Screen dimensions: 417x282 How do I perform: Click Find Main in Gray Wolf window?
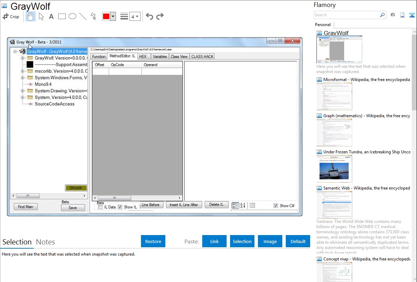(26, 207)
